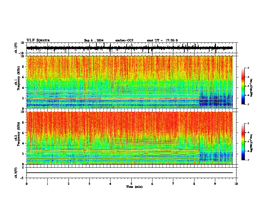Click the ch.1 voltage waveform trace
Image resolution: width=266 pixels, height=206 pixels.
click(129, 48)
